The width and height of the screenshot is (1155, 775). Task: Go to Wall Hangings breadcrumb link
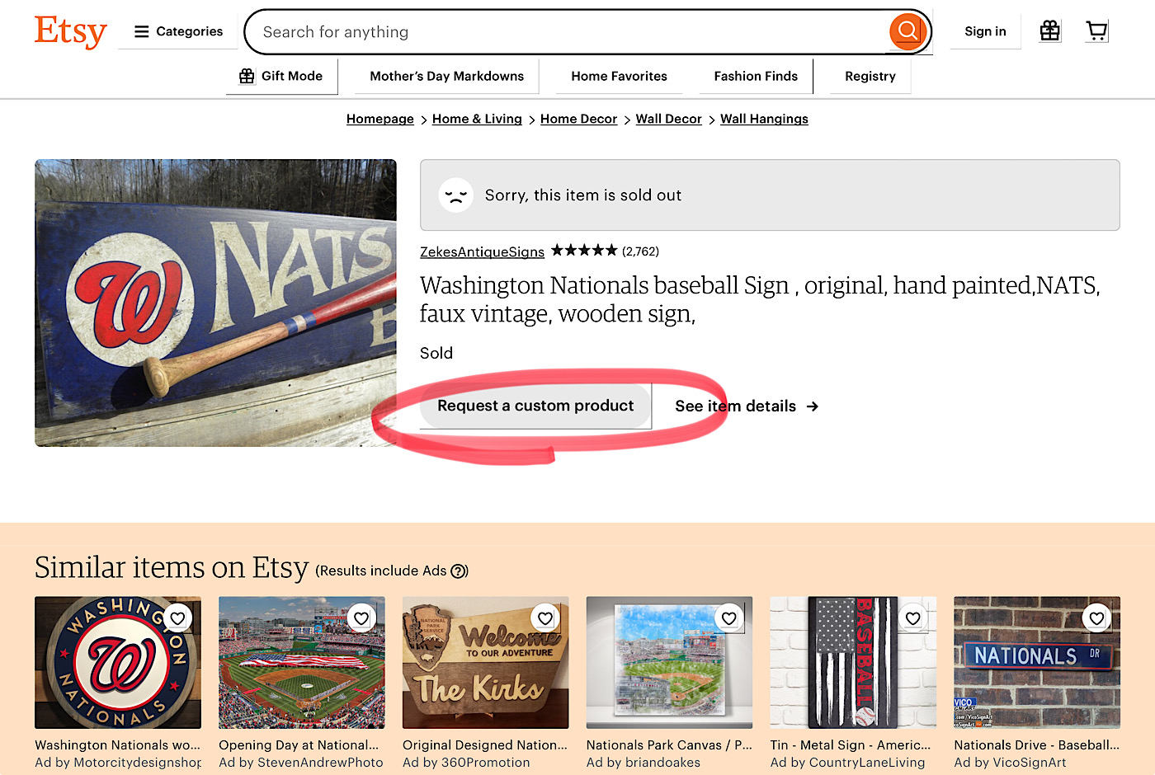coord(764,119)
